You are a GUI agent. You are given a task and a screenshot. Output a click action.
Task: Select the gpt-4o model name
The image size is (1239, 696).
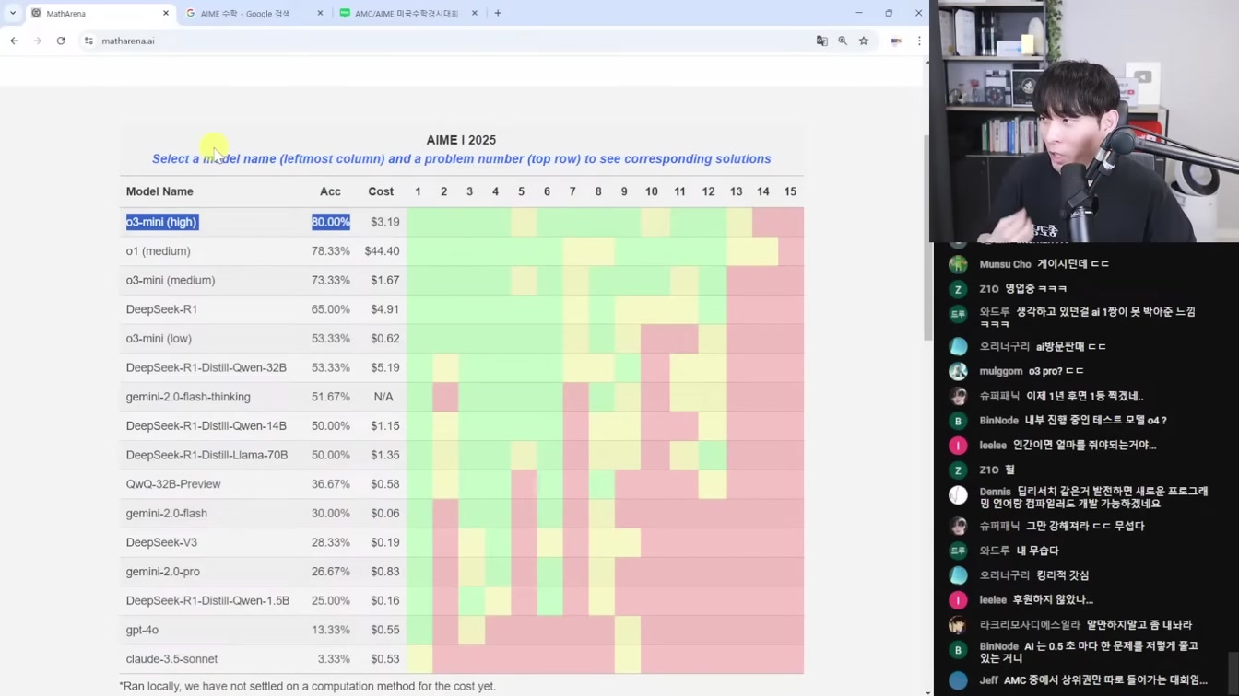(x=142, y=630)
